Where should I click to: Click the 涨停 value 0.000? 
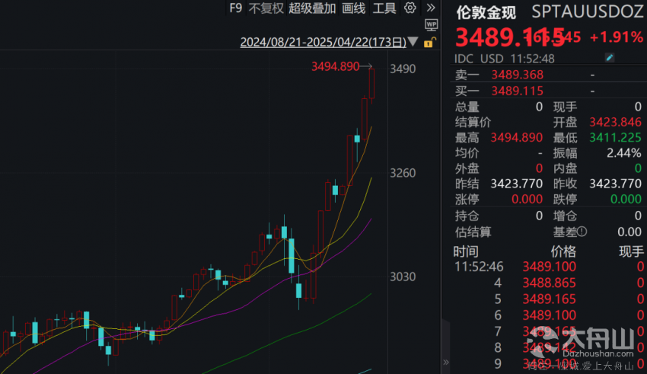click(x=527, y=200)
